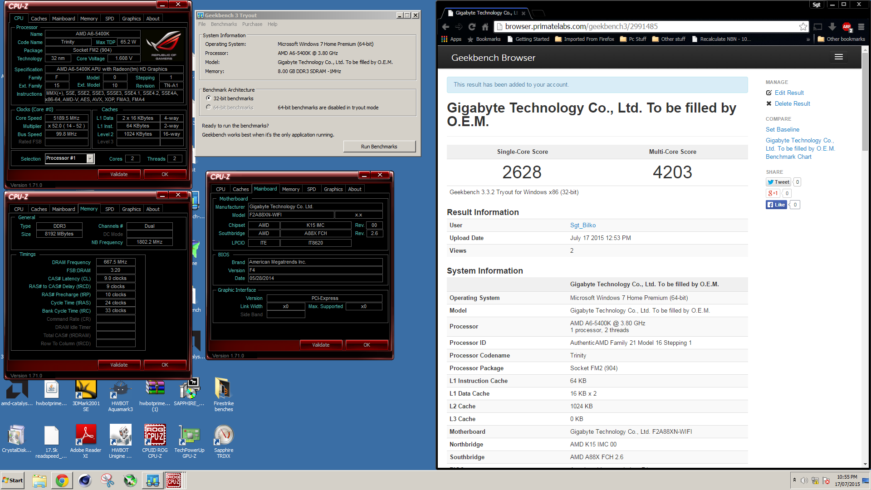Click OK in Mainboard CPU-Z window
871x490 pixels.
[x=367, y=345]
